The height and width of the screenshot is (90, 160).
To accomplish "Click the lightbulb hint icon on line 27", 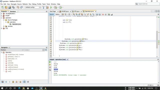I will [51, 41].
